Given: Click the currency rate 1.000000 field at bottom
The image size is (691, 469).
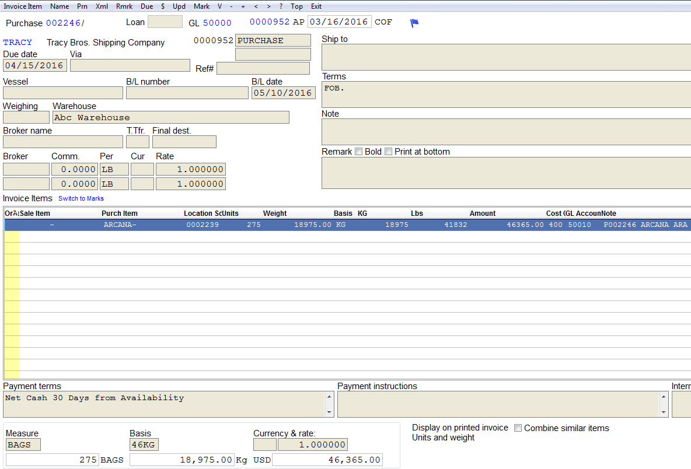Looking at the screenshot, I should click(x=312, y=444).
